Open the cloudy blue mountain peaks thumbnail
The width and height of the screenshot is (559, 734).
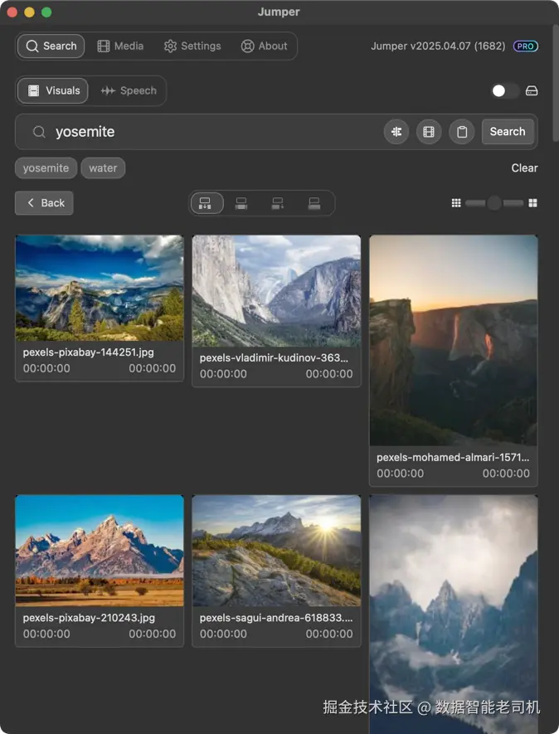[454, 615]
